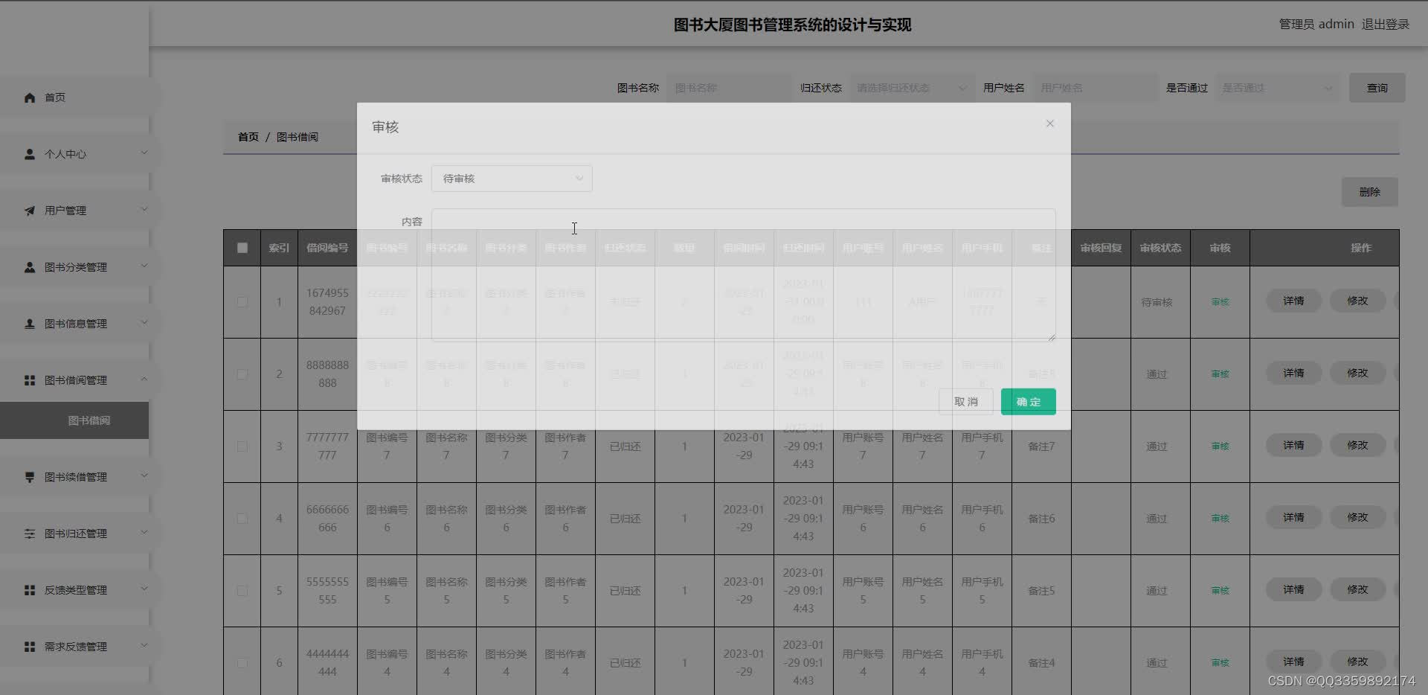Expand the 图书分类管理 menu chevron
The height and width of the screenshot is (695, 1428).
click(x=144, y=266)
